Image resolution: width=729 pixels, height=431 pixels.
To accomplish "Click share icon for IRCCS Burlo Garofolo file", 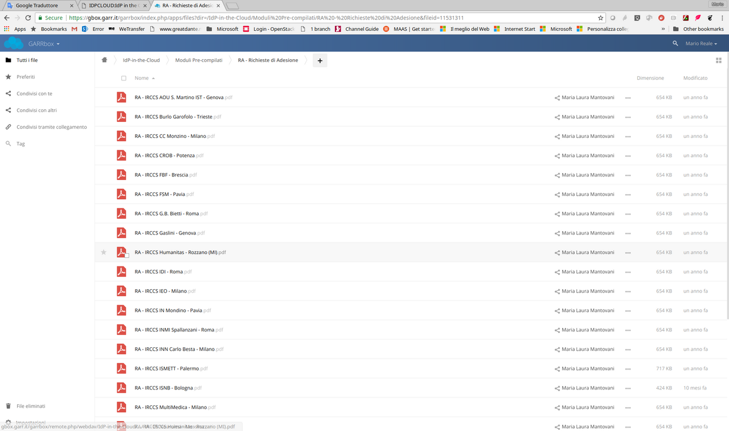I will (x=557, y=117).
